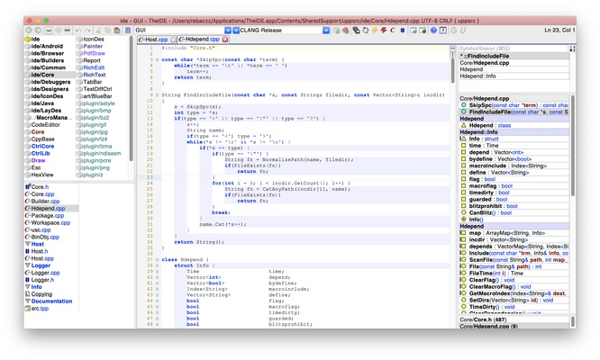600x360 pixels.
Task: Click the sort icon beside Symbol search field
Action: click(x=572, y=49)
